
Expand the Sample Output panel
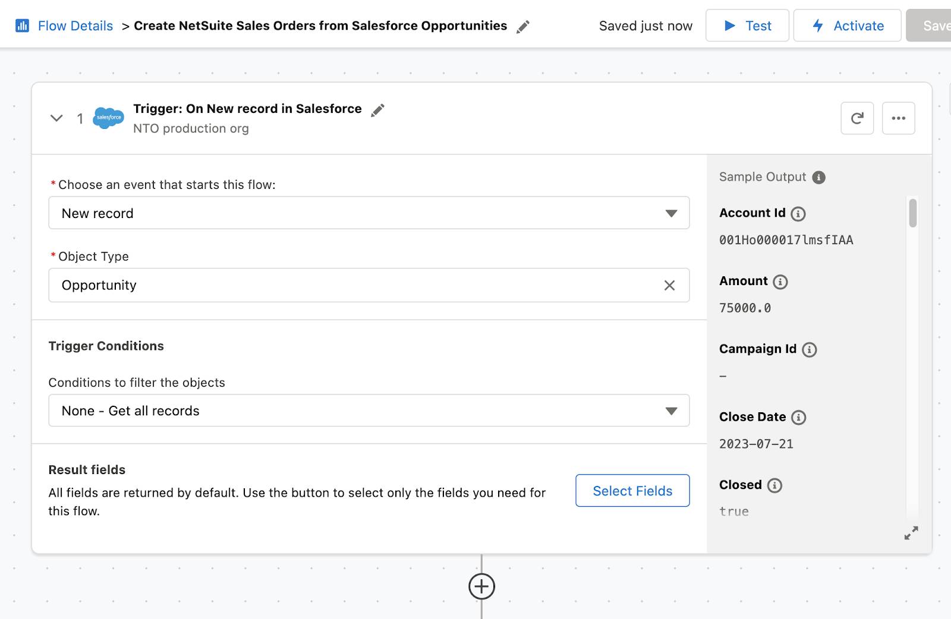(x=911, y=533)
